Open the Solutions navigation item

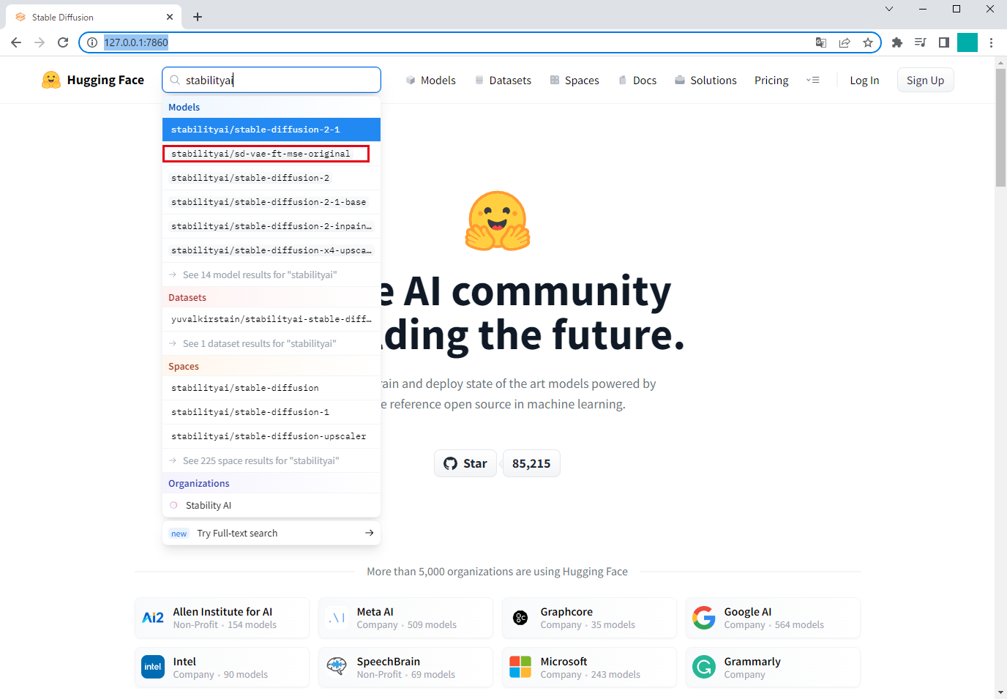(705, 81)
